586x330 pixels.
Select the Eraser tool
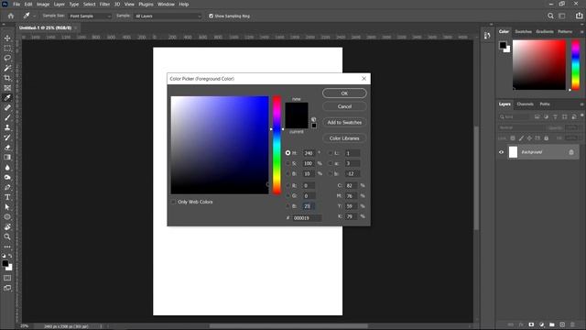pyautogui.click(x=7, y=148)
